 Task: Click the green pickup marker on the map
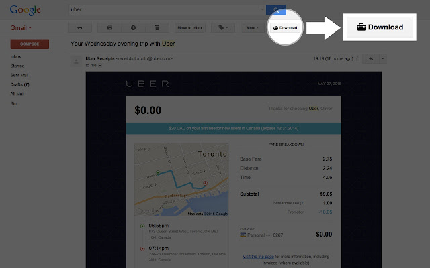(x=158, y=173)
